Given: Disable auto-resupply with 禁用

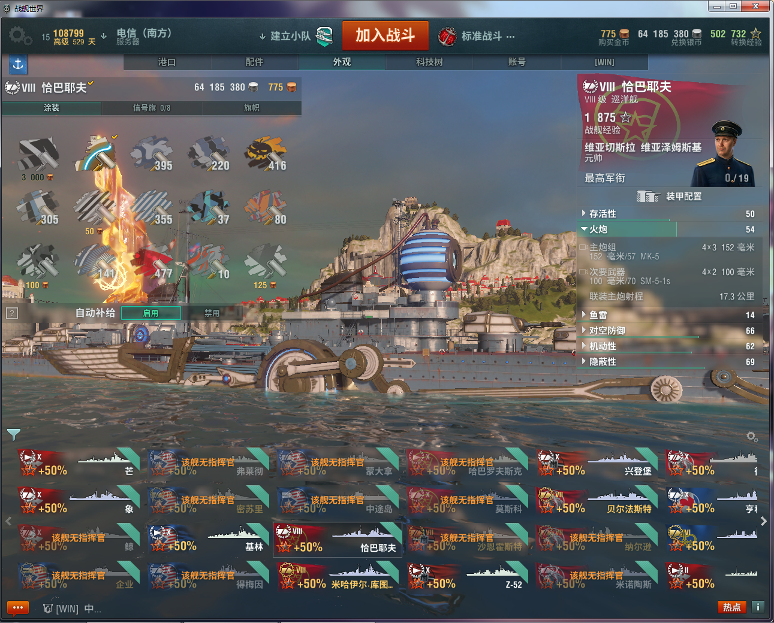Looking at the screenshot, I should (x=212, y=313).
